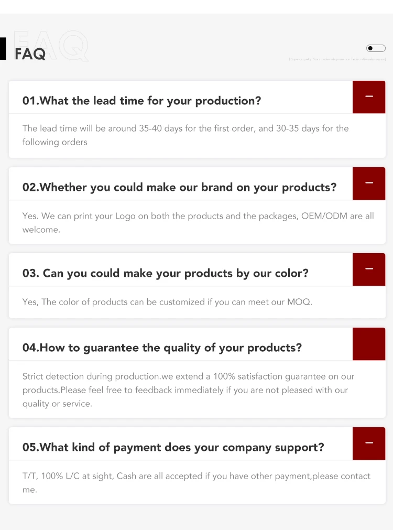The image size is (393, 530).
Task: Click the question "04.How to guarantee the quality"
Action: pyautogui.click(x=162, y=348)
